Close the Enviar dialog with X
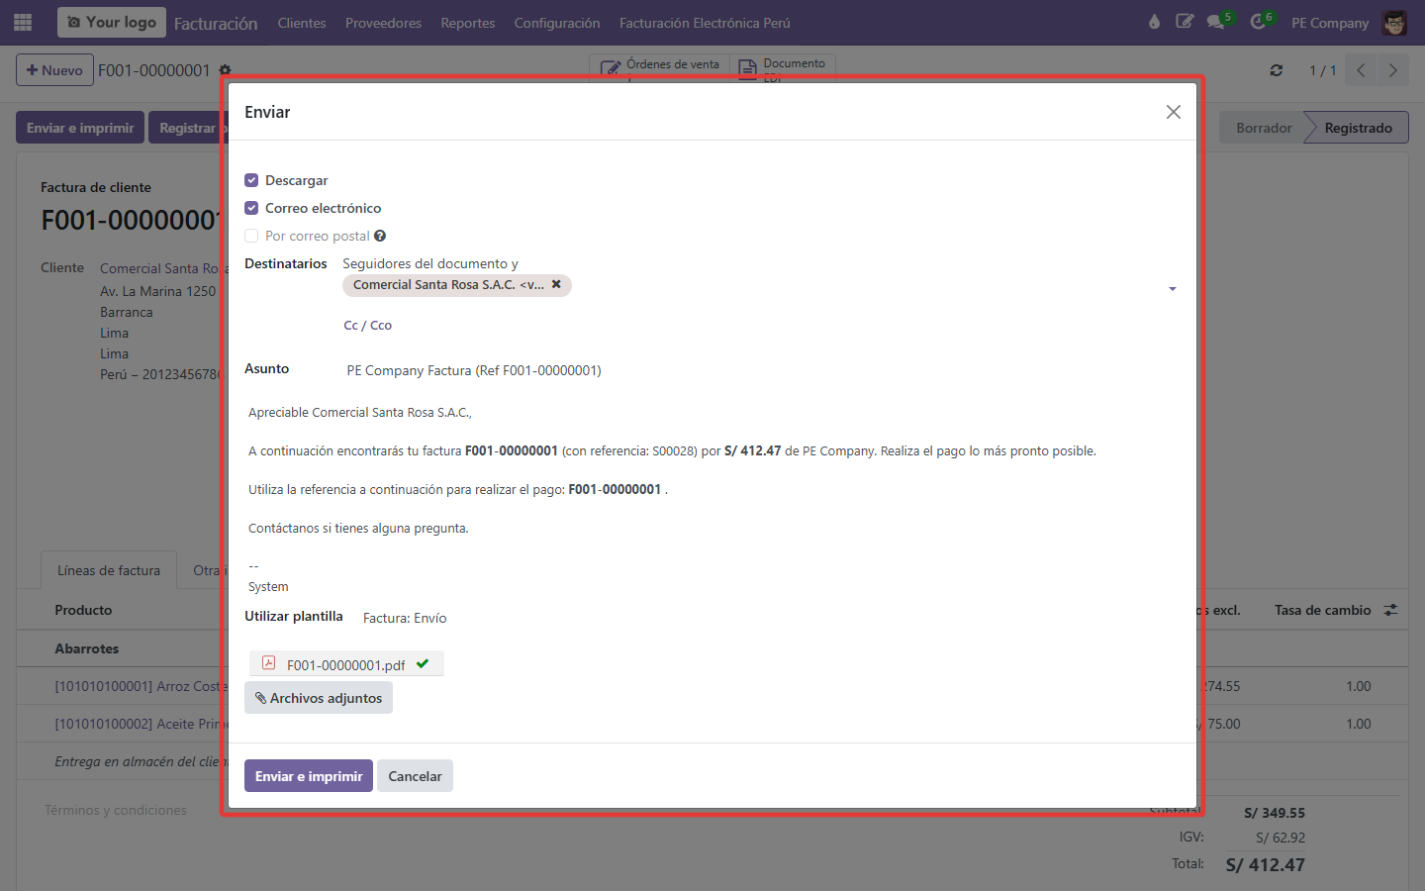This screenshot has width=1425, height=891. tap(1173, 112)
